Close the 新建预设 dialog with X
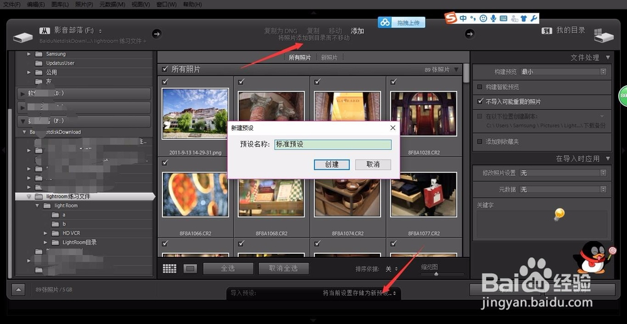 [393, 127]
